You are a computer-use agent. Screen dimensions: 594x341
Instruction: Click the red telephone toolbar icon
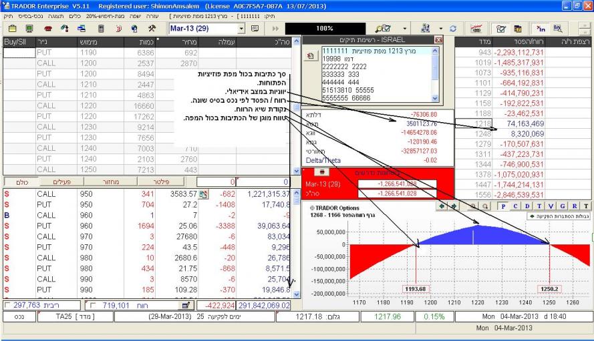point(47,29)
